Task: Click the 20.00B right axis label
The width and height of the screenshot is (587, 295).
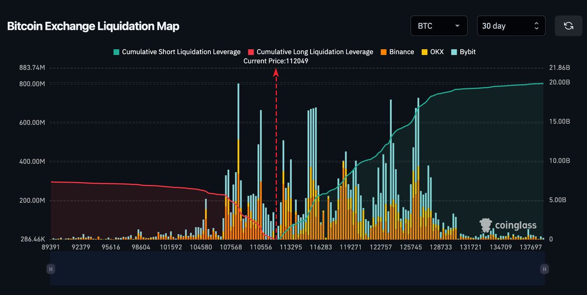Action: (x=561, y=82)
